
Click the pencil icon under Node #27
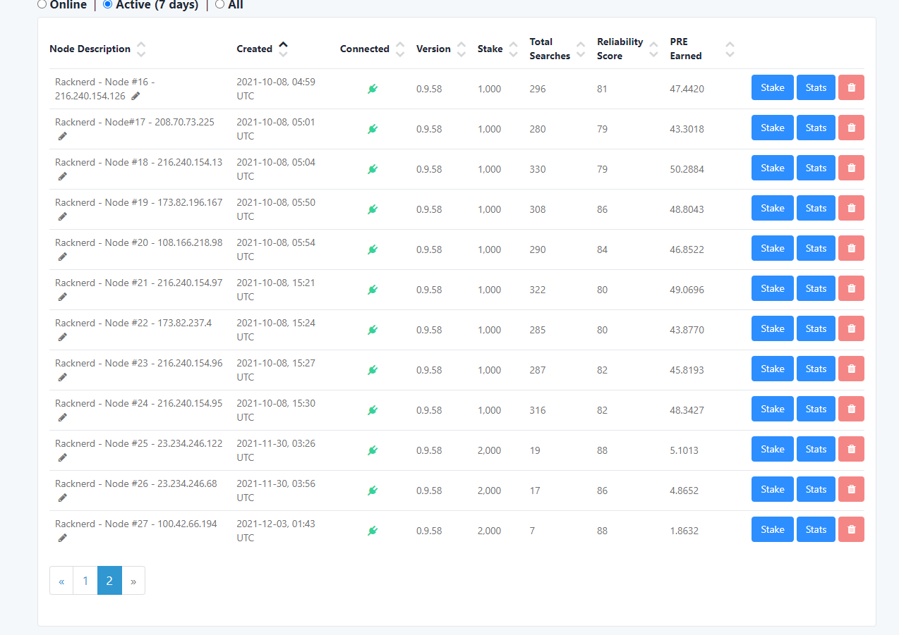pos(62,538)
